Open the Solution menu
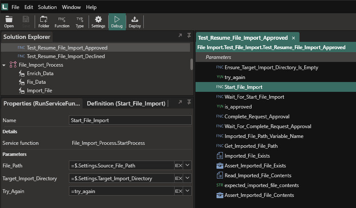The image size is (356, 208). coord(47,7)
